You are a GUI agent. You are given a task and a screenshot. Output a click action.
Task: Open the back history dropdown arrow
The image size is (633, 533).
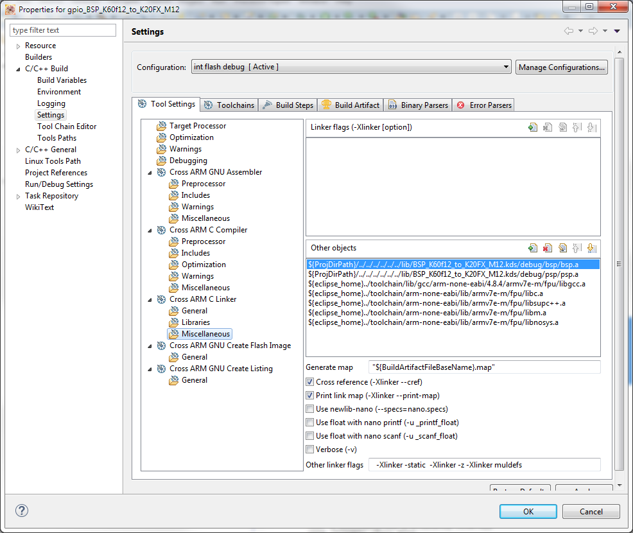(x=580, y=31)
